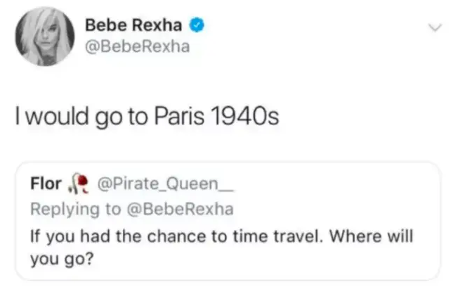Click the "Replying to" label
Viewport: 472px width, 294px height.
pyautogui.click(x=70, y=208)
